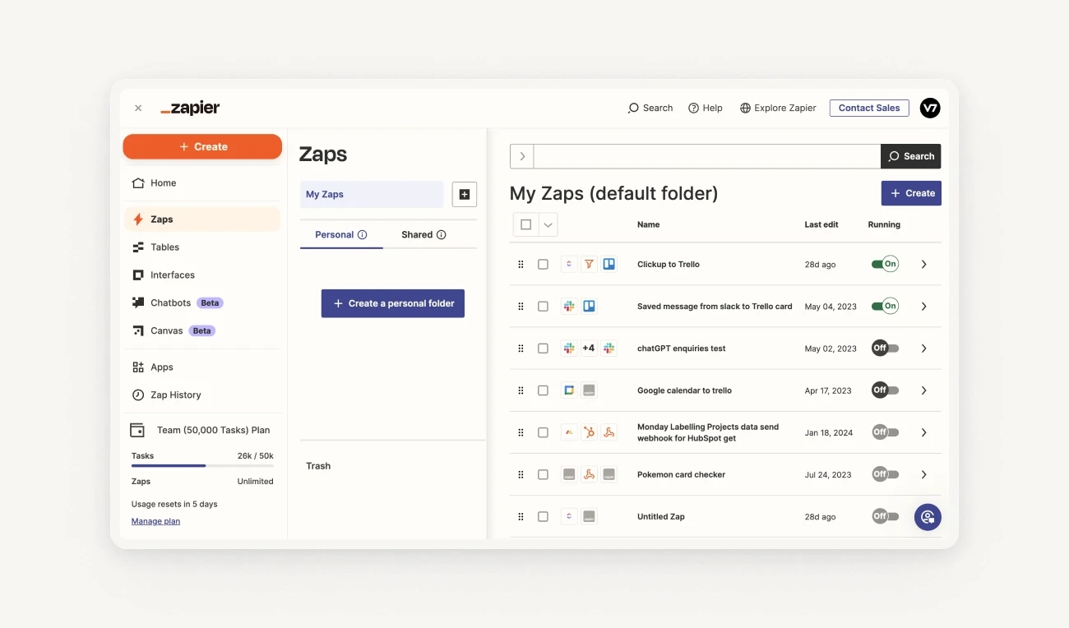
Task: Open Chatbots Beta in the sidebar
Action: point(202,303)
